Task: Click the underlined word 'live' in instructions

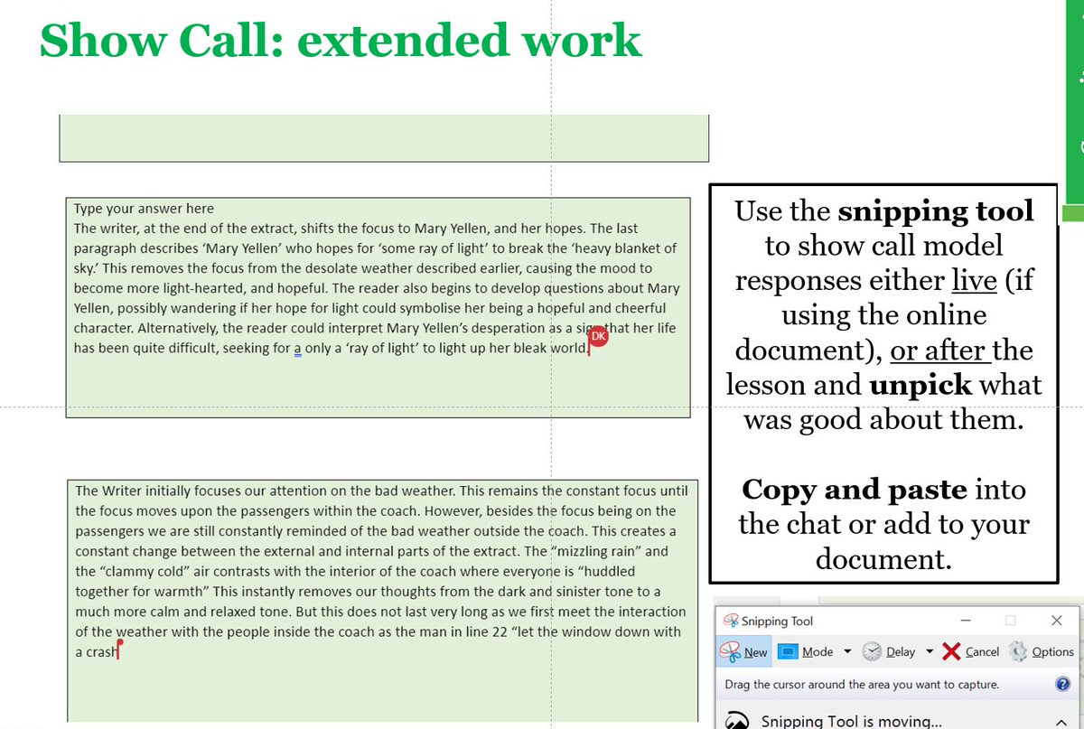Action: [x=974, y=280]
